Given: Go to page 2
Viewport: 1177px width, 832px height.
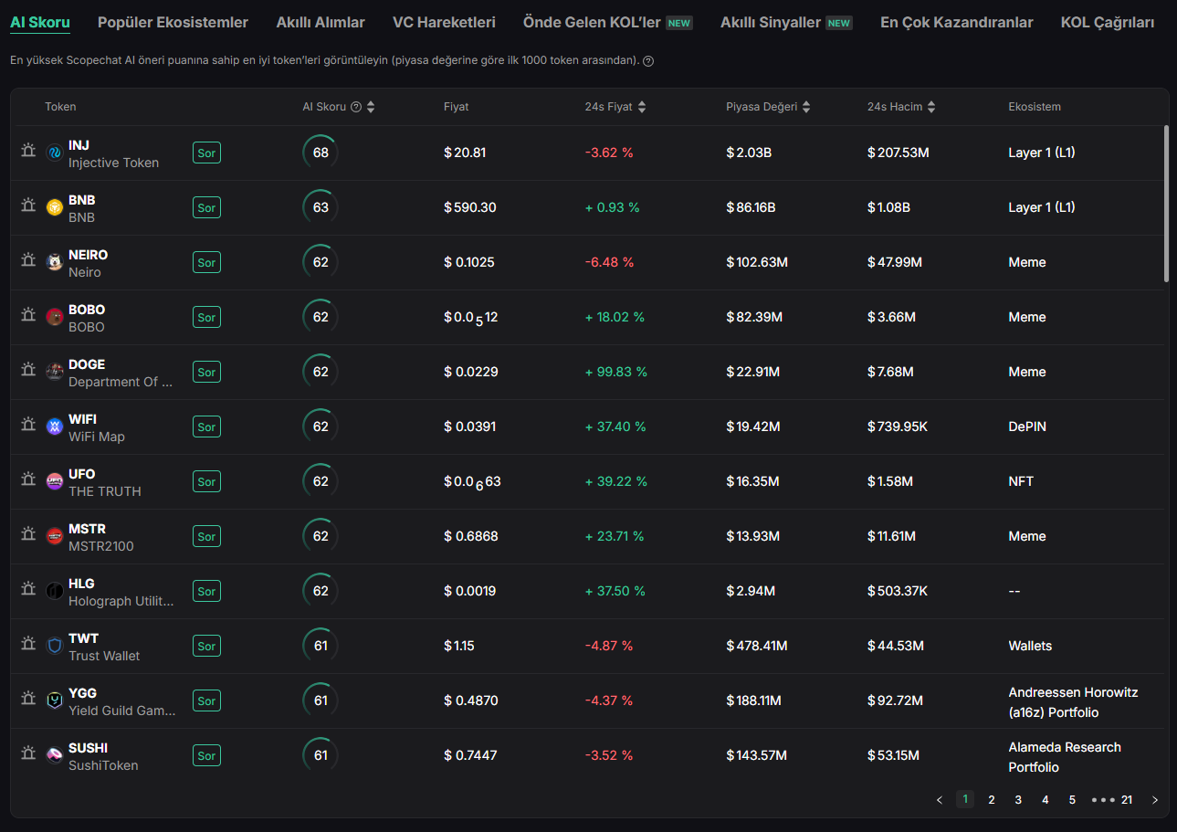Looking at the screenshot, I should (x=992, y=800).
